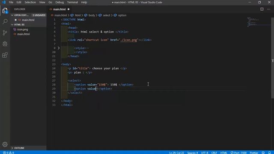Open the Debug view in activity bar
Viewport: 274px width, 154px height.
click(x=5, y=44)
